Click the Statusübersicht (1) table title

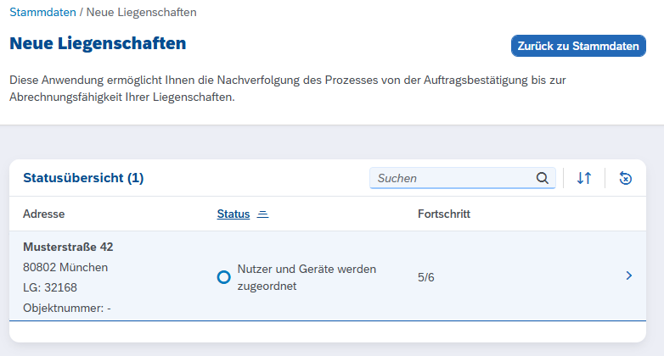83,178
